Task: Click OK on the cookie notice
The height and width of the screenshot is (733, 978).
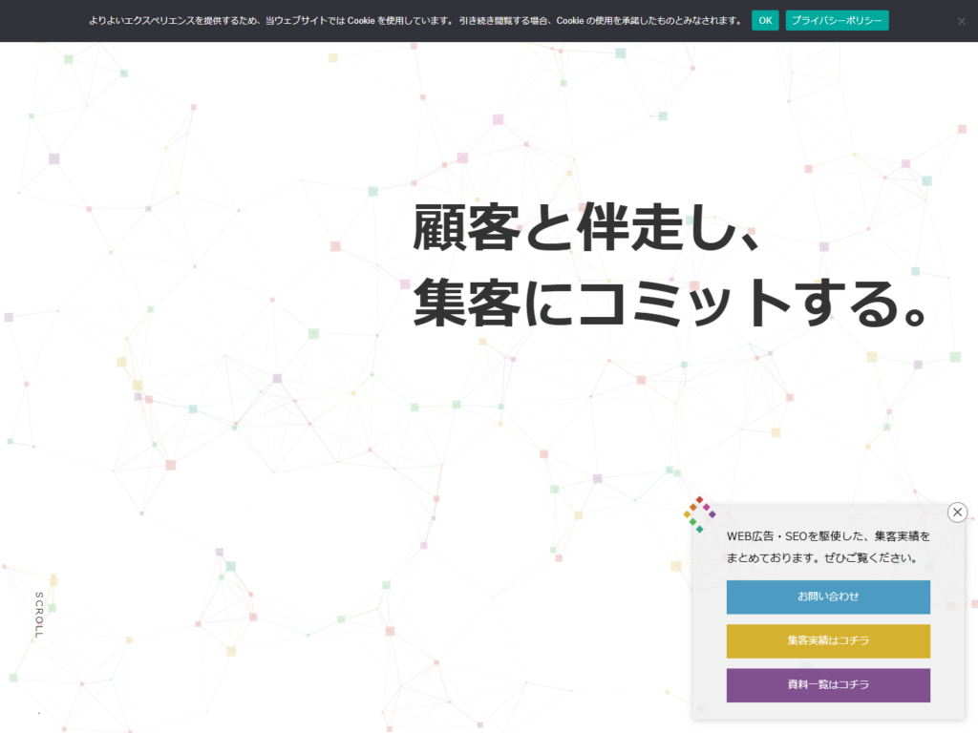Action: point(765,20)
